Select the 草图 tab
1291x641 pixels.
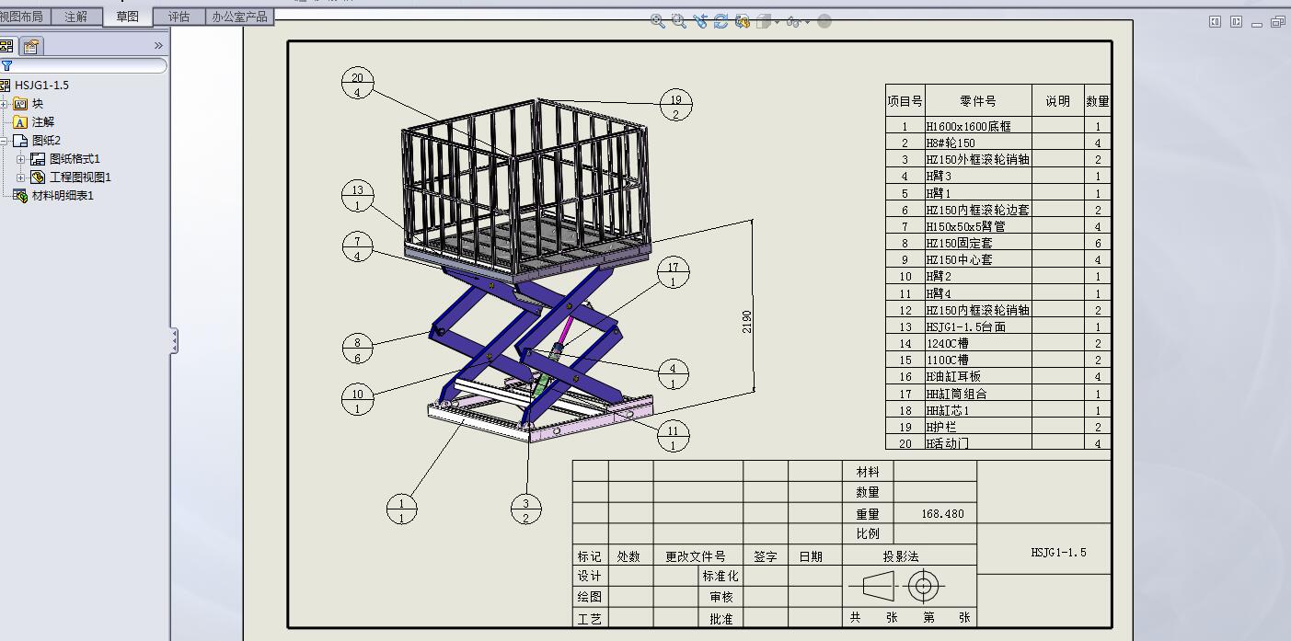[x=127, y=17]
